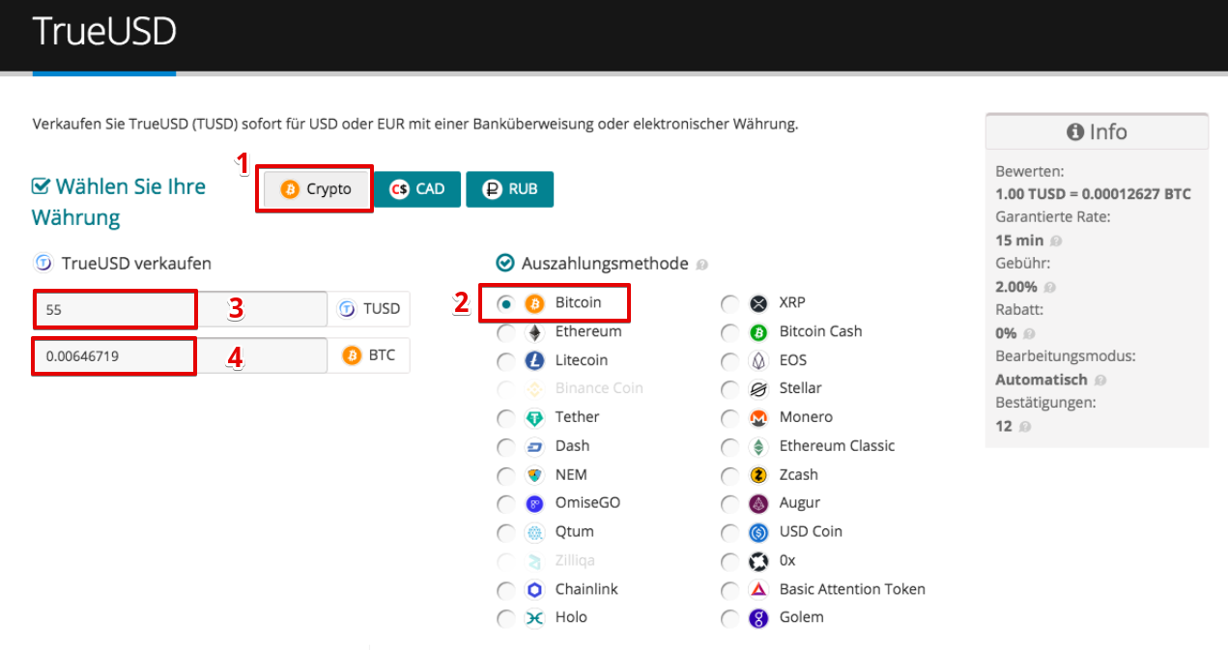Click the Golem coin icon
The width and height of the screenshot is (1228, 650).
tap(758, 619)
